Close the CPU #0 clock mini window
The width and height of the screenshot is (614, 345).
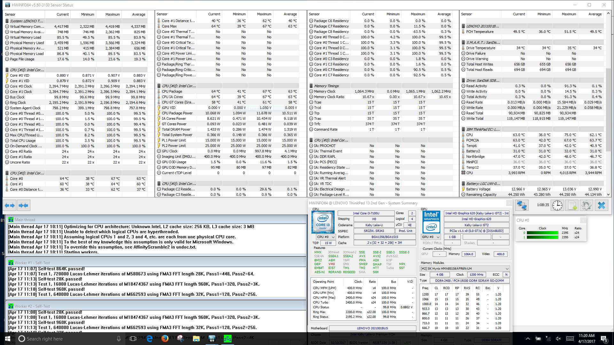pyautogui.click(x=583, y=220)
